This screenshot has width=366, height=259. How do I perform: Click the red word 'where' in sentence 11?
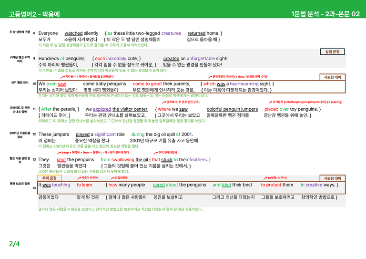point(164,109)
